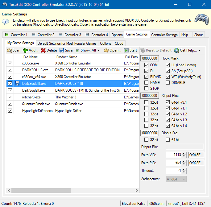Click the Reset to Default icon
This screenshot has width=211, height=207.
point(143,50)
